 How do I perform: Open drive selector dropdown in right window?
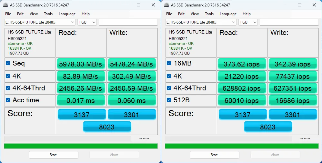(201, 22)
